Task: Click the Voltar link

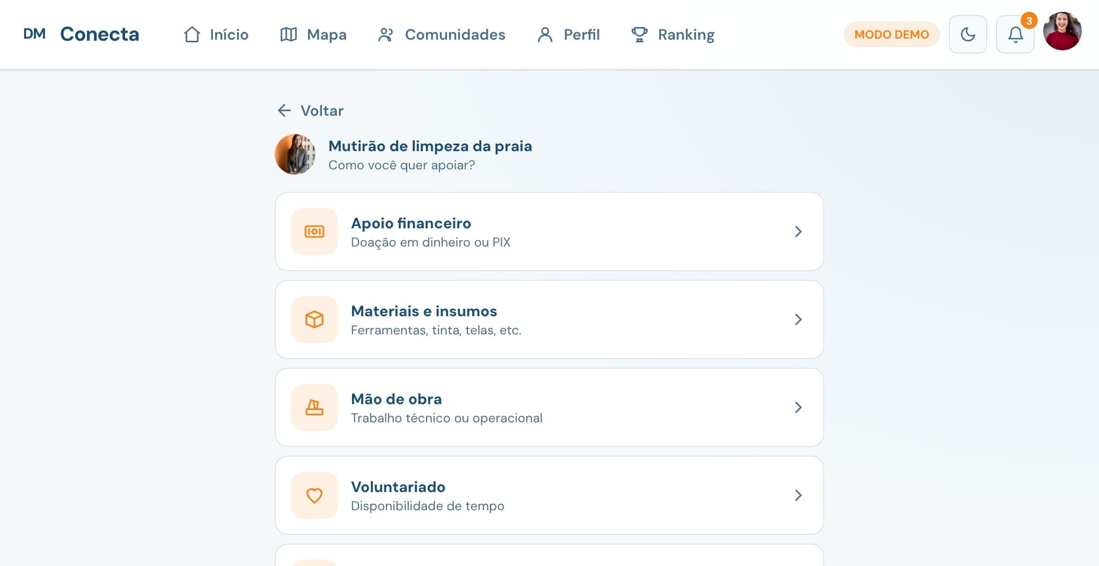Action: coord(310,110)
